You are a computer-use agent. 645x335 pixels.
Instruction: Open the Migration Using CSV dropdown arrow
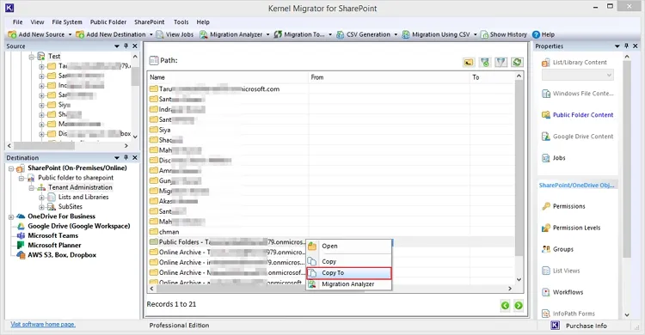(475, 34)
